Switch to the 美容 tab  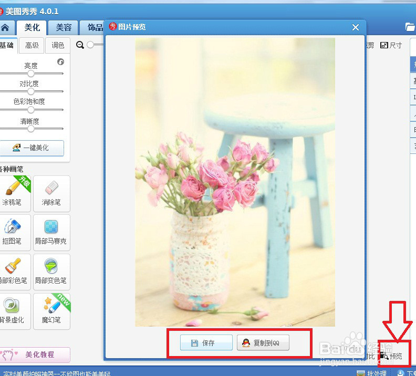[x=64, y=28]
